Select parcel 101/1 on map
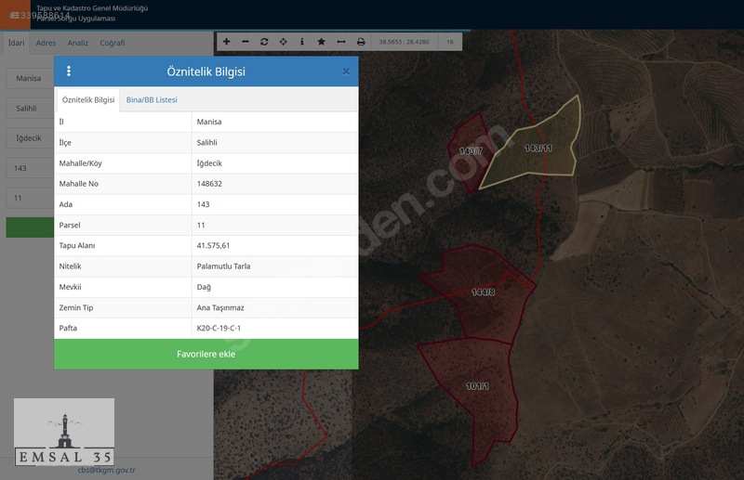This screenshot has width=744, height=480. click(x=477, y=386)
